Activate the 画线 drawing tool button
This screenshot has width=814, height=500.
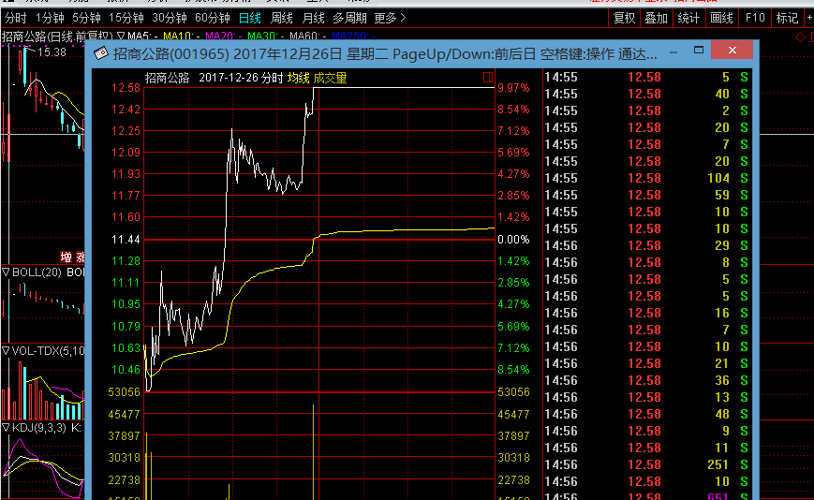point(721,18)
